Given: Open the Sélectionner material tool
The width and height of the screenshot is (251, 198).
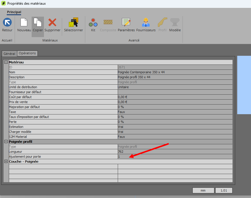Looking at the screenshot, I should [74, 23].
